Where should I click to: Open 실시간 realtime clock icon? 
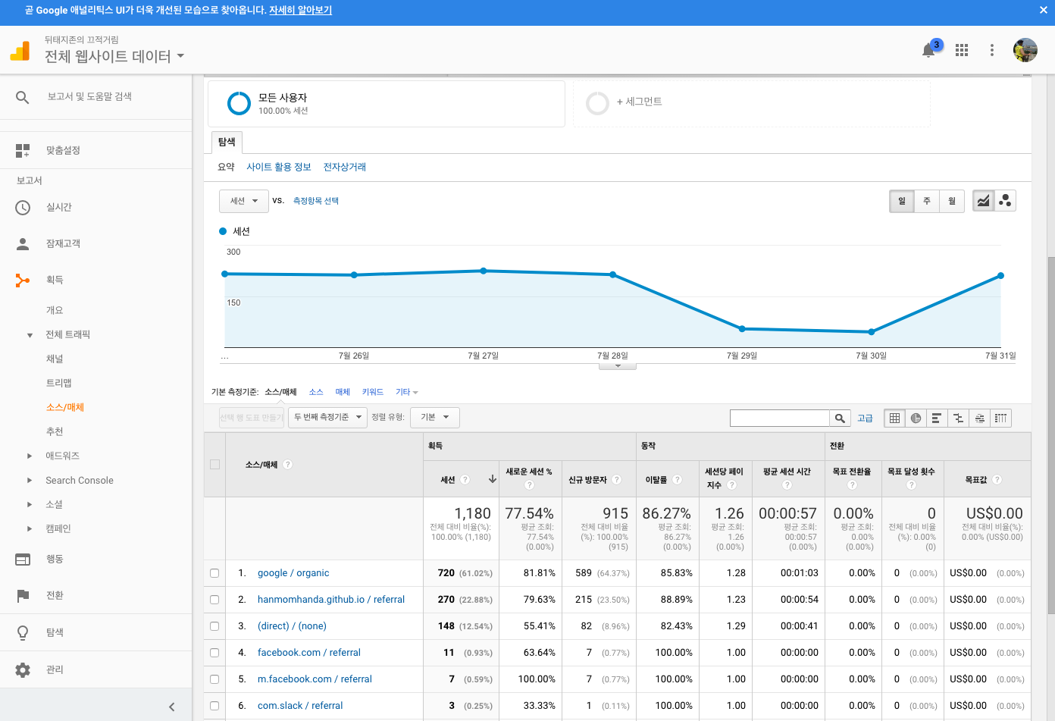point(23,208)
